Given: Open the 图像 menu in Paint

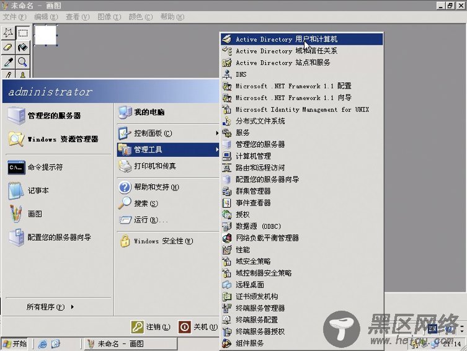Looking at the screenshot, I should pos(109,17).
